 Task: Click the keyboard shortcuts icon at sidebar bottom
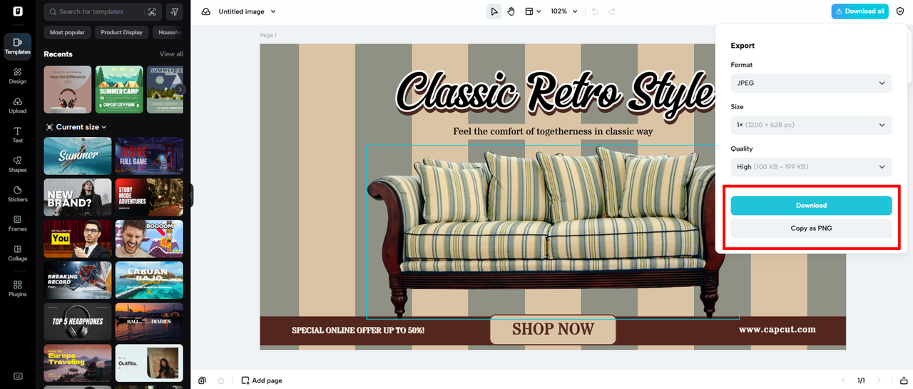[x=18, y=376]
